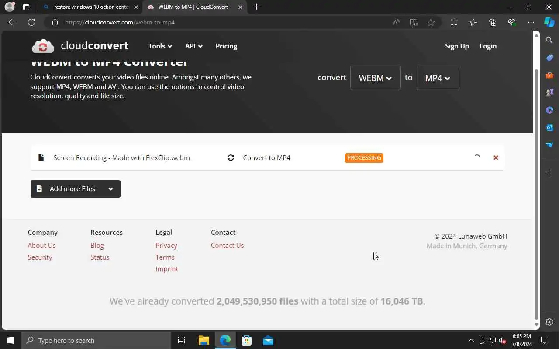Add a sidebar app with plus
Screen dimensions: 559x349
click(549, 173)
